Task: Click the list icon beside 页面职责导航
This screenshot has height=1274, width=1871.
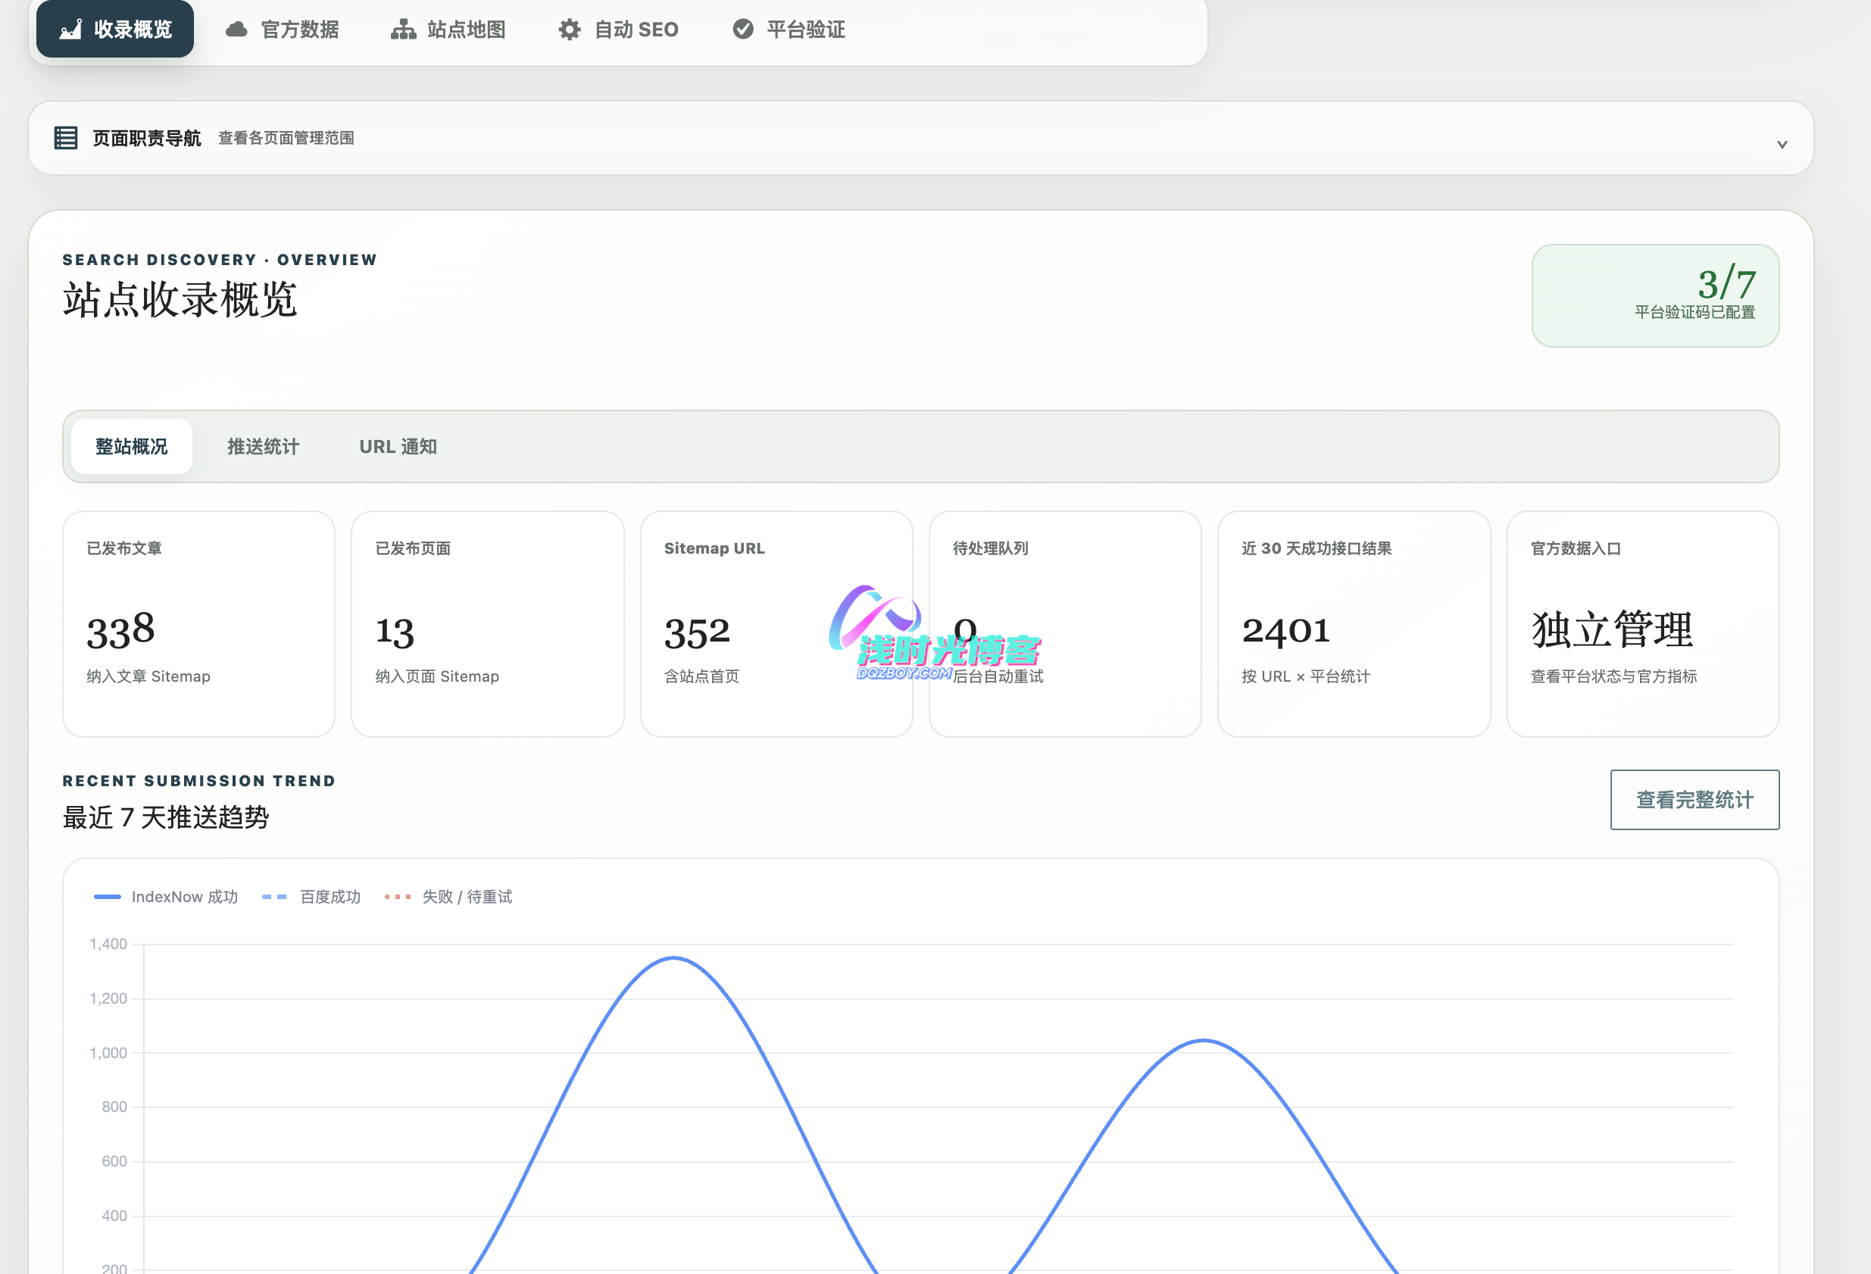Action: [66, 138]
